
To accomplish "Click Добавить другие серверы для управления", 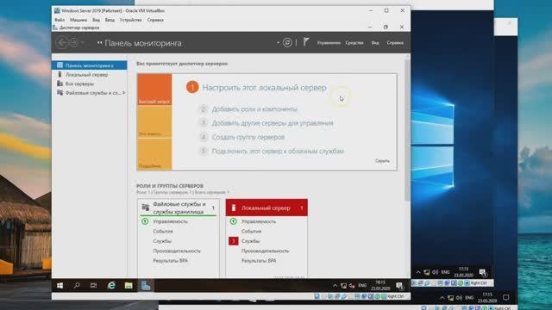I will (273, 123).
